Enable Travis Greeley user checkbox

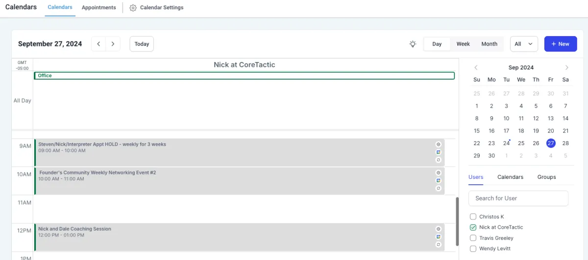(x=473, y=238)
